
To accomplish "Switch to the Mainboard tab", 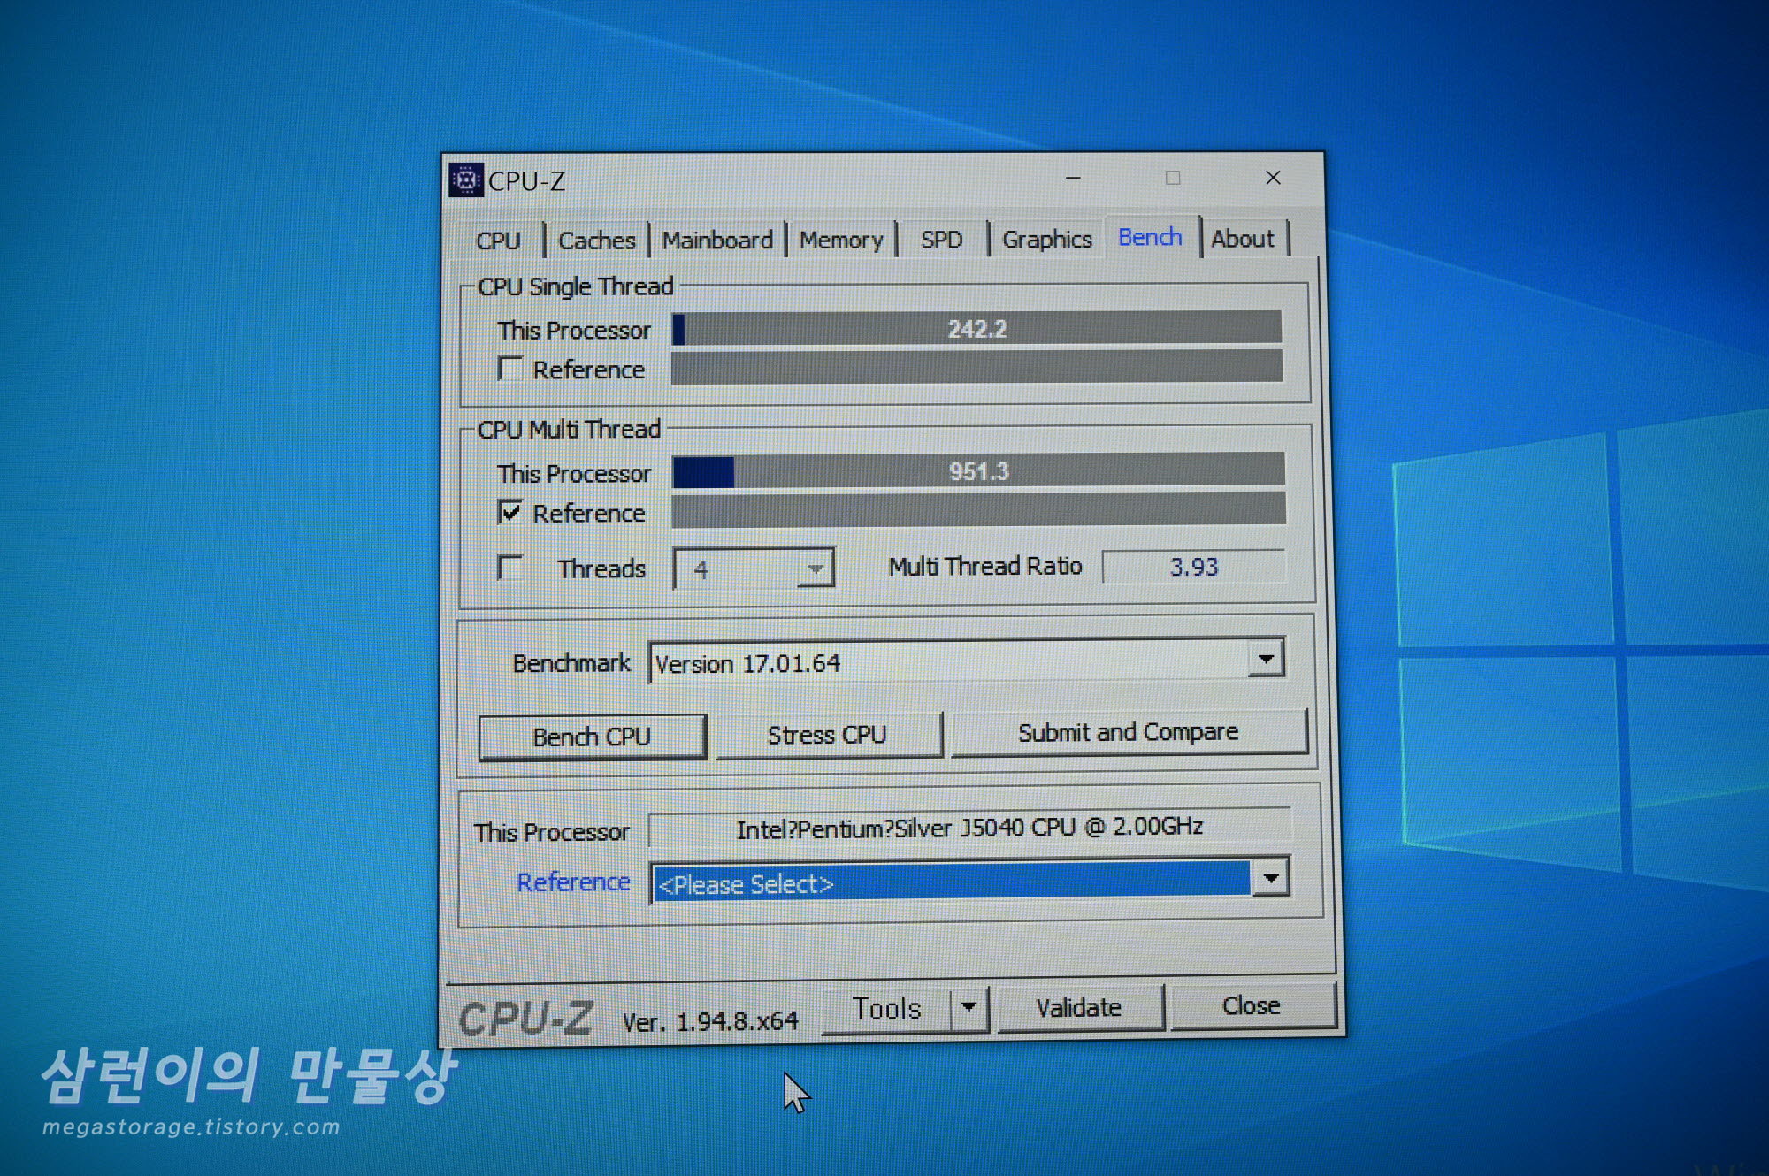I will click(x=717, y=241).
